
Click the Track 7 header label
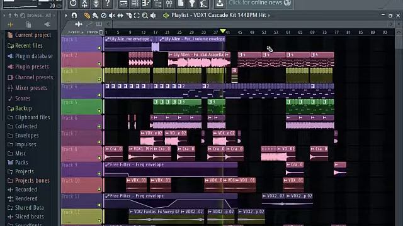click(82, 137)
